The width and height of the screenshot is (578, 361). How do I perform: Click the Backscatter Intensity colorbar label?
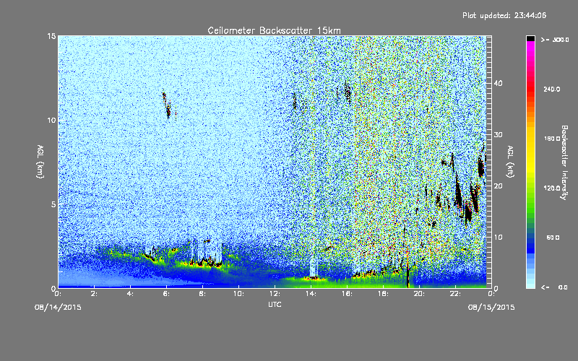(564, 162)
